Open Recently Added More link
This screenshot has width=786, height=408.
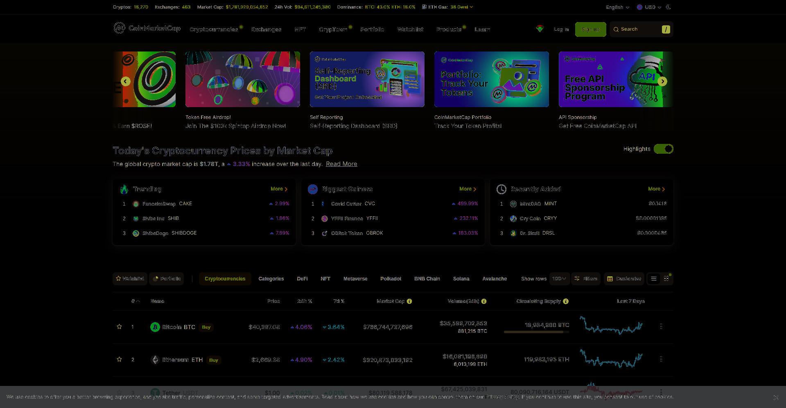tap(657, 189)
